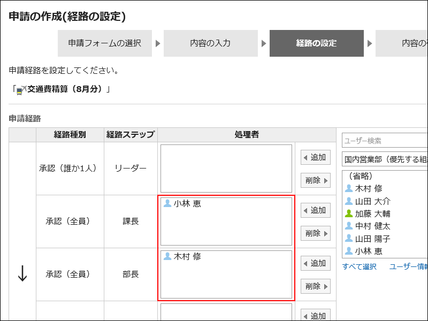Go to the 内容の入力 step
The width and height of the screenshot is (428, 321).
point(210,43)
